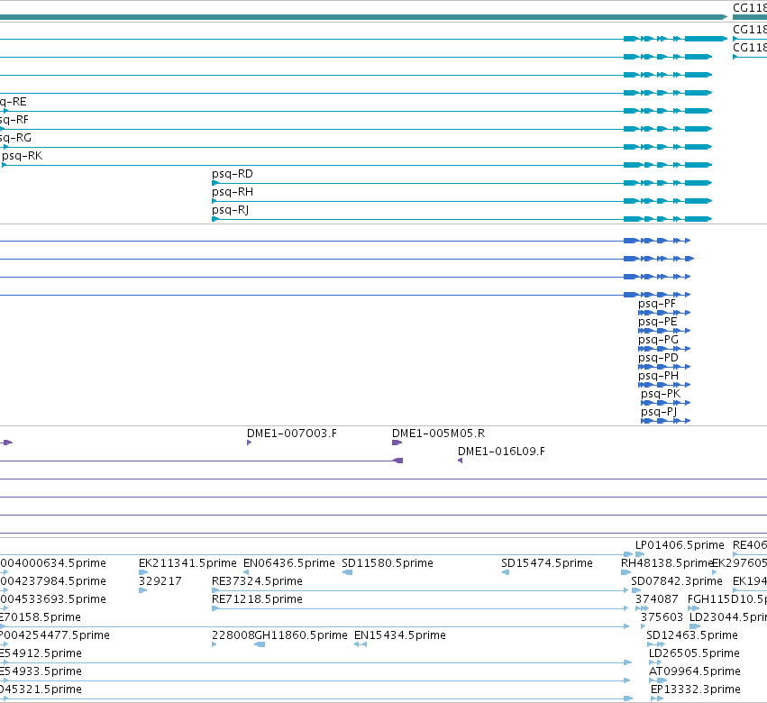This screenshot has height=703, width=767.
Task: Select the 329217 feature label
Action: tap(160, 581)
